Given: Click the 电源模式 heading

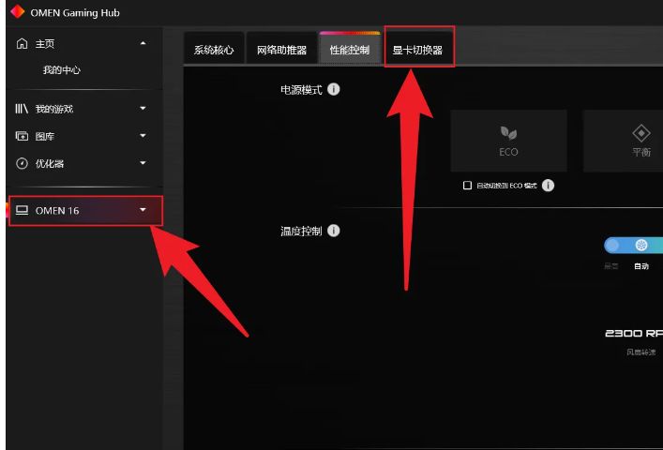Looking at the screenshot, I should click(301, 90).
